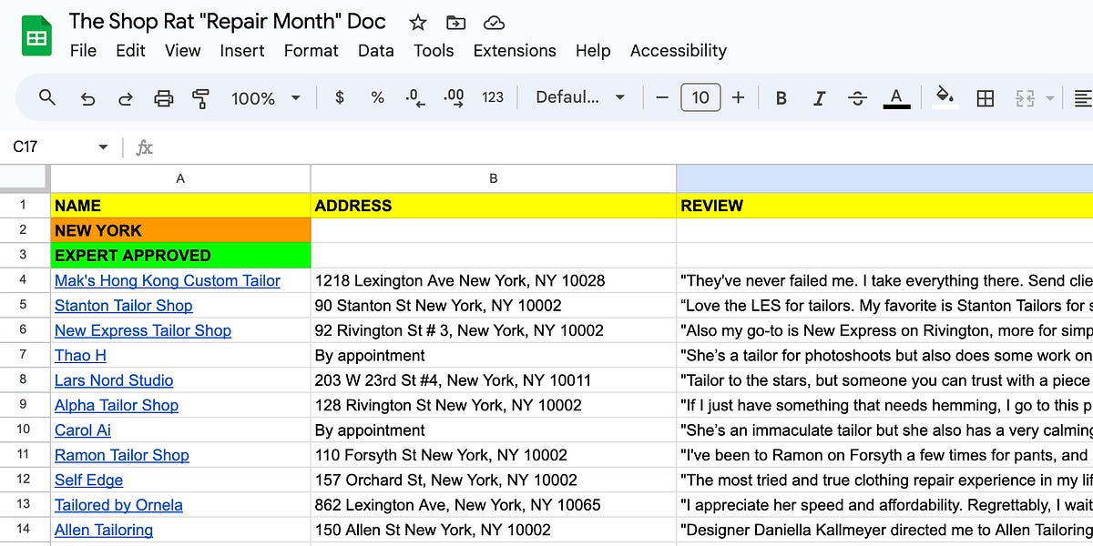Select cell 1218 Lexington Ave address
Image resolution: width=1093 pixels, height=546 pixels.
click(x=494, y=280)
